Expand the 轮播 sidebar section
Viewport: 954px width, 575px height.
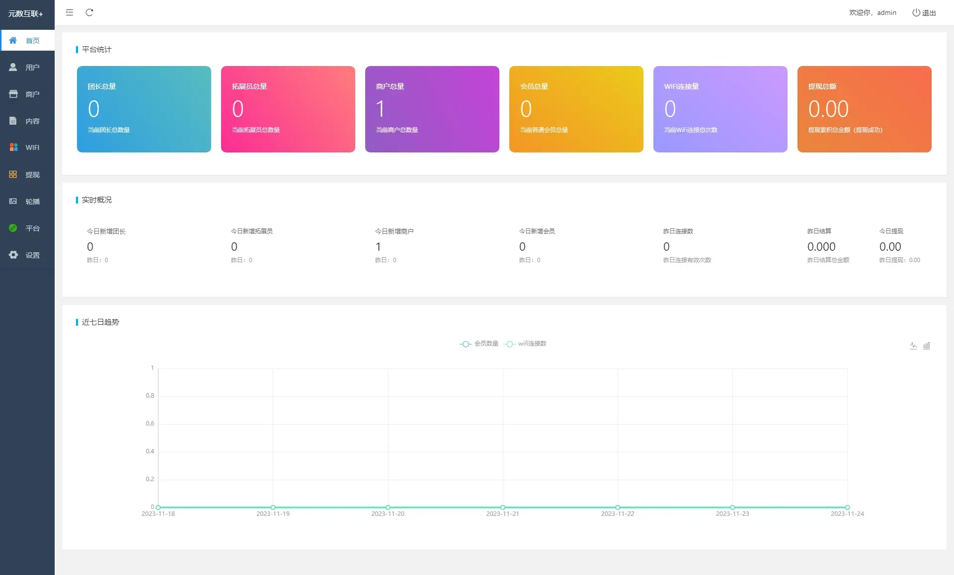pyautogui.click(x=27, y=201)
